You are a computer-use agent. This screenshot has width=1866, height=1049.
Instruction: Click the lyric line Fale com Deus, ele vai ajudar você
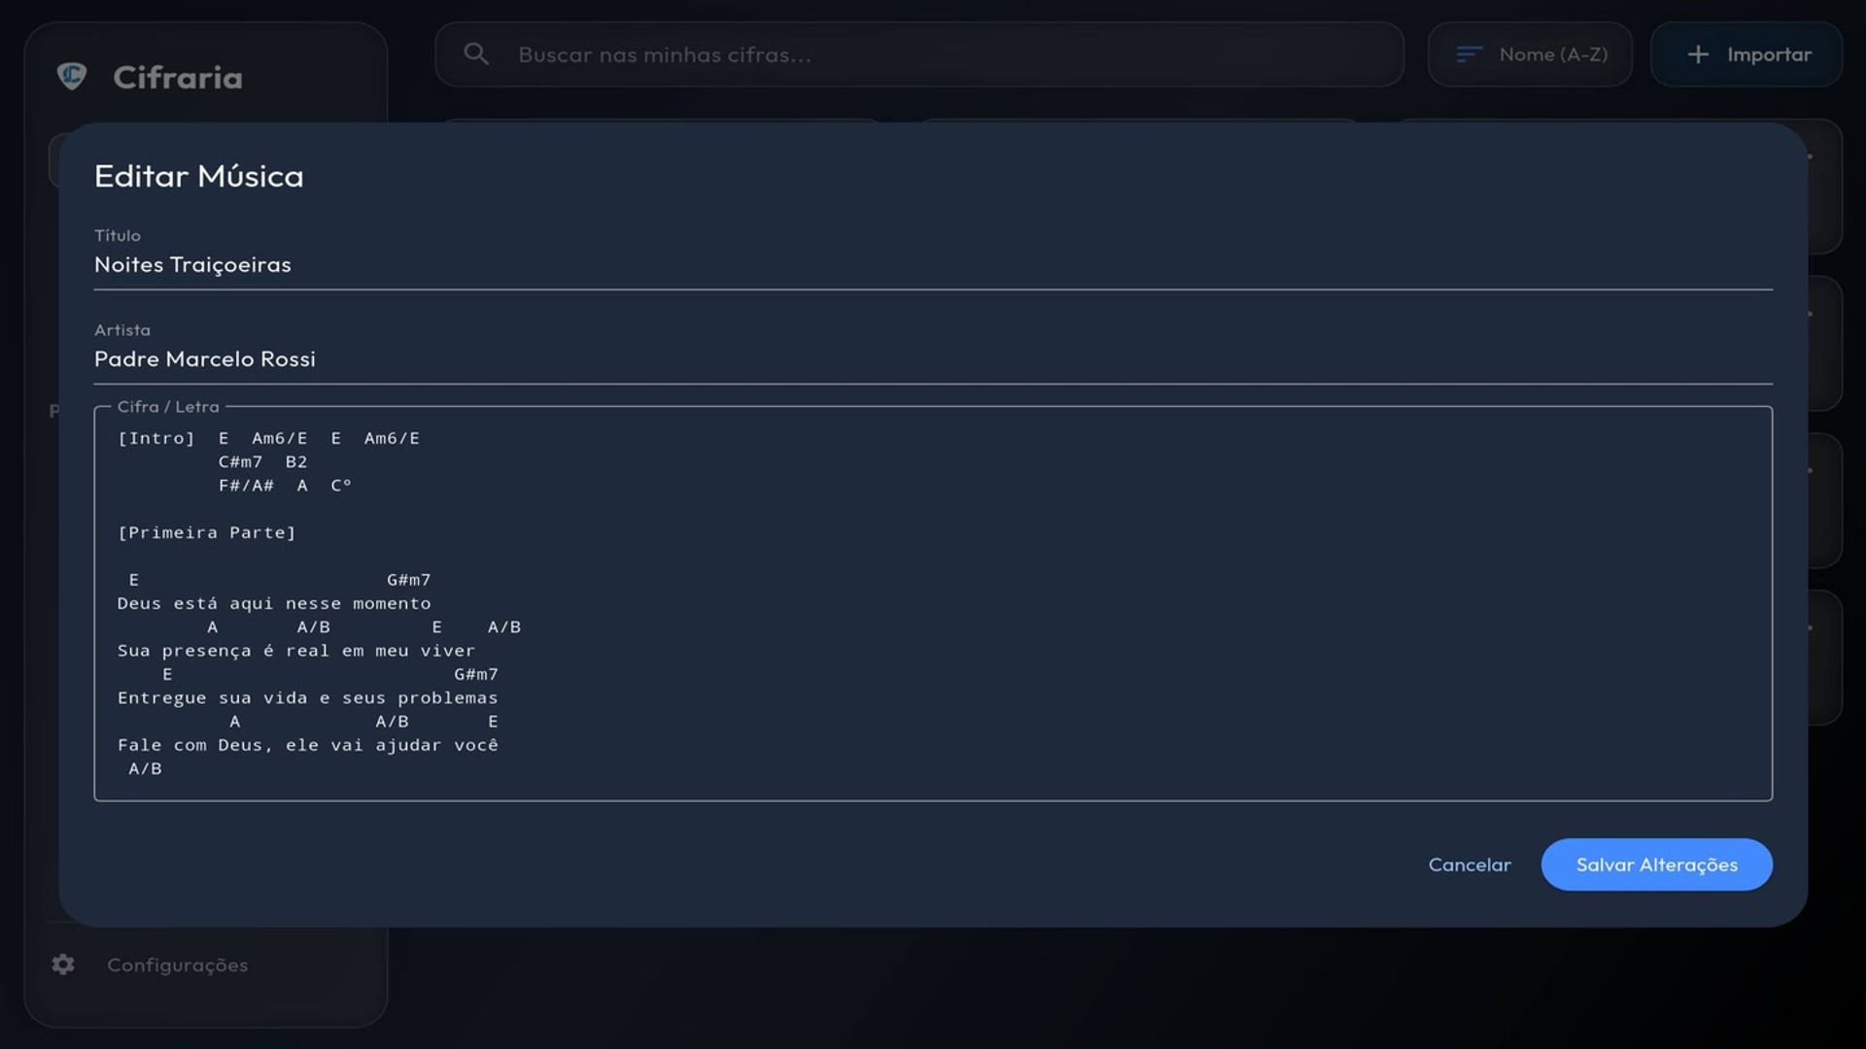tap(308, 745)
